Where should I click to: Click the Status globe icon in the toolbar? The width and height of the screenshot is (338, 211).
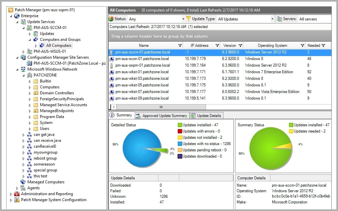[x=112, y=19]
